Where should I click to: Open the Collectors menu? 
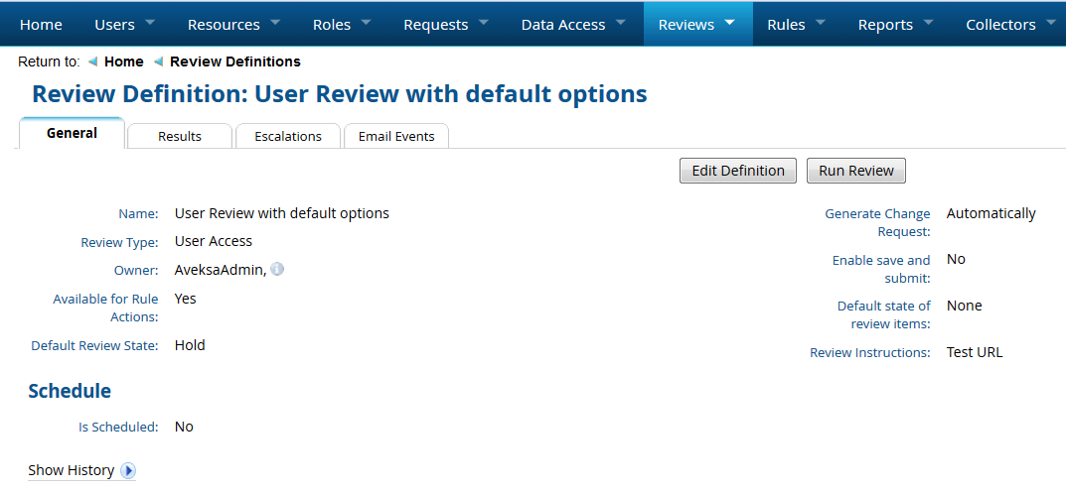coord(1010,24)
